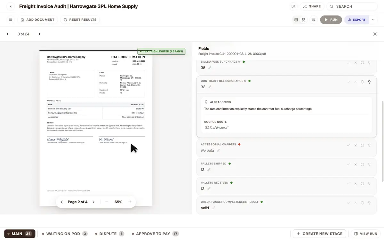Screen dimensions: 384x240
Task: Reject the Pallets Received field with X
Action: coord(355,184)
